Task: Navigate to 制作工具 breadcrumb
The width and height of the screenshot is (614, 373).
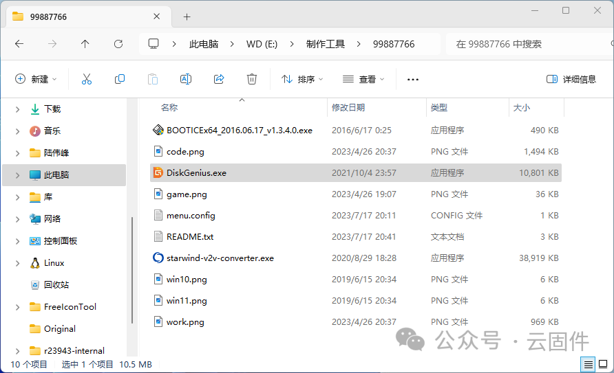Action: tap(326, 44)
